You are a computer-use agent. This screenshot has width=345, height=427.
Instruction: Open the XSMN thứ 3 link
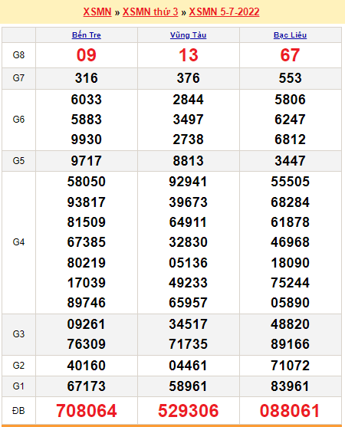click(150, 12)
